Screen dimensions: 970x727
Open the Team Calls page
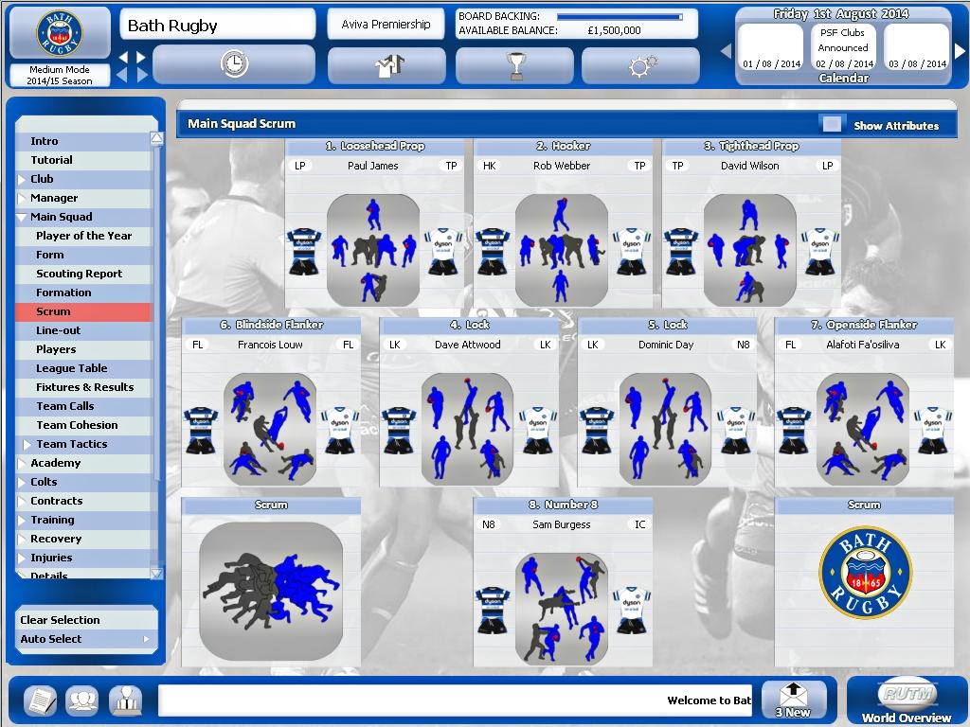pos(83,407)
